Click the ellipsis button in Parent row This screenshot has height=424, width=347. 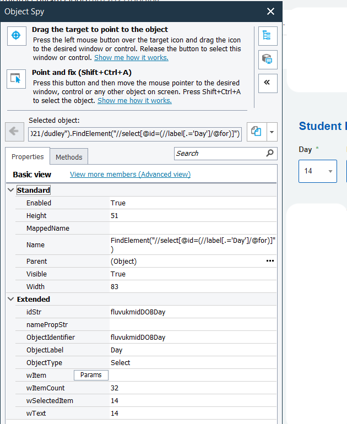270,261
